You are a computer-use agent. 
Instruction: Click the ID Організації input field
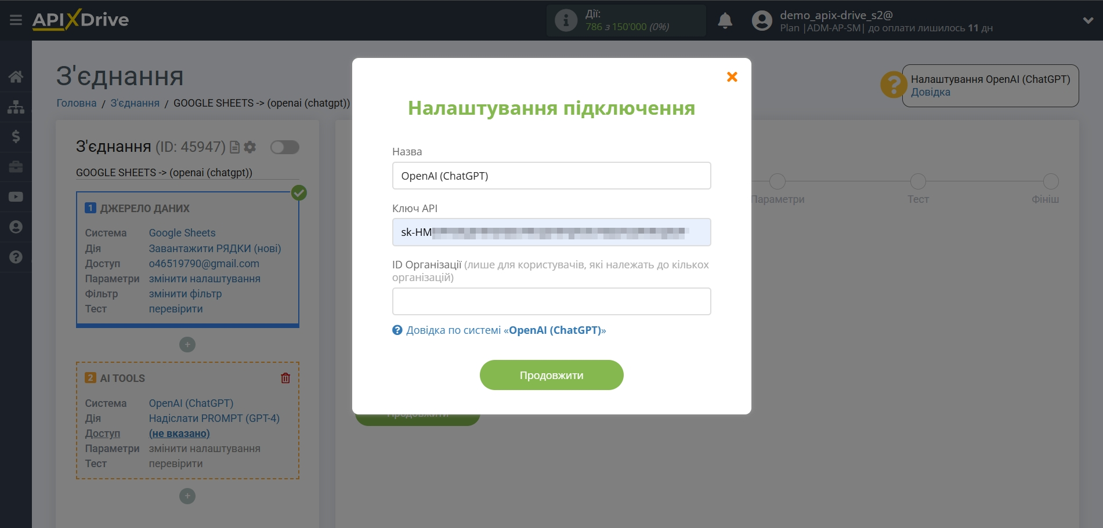pyautogui.click(x=551, y=301)
